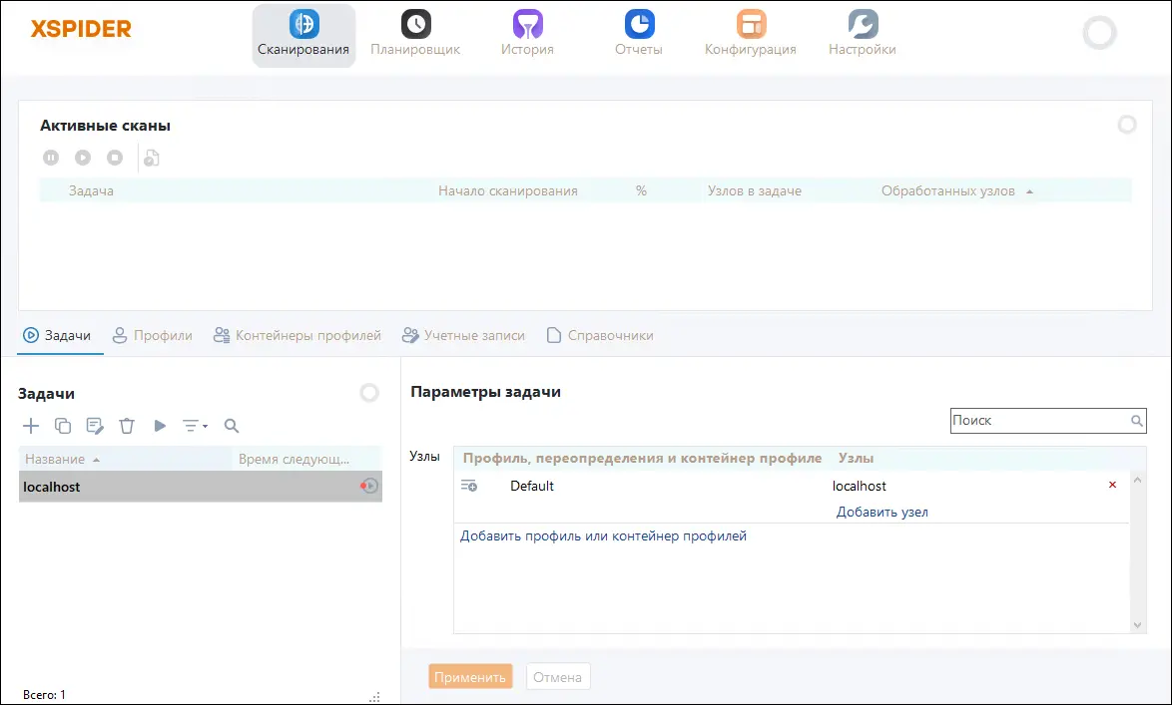Click the Поиск input field

[x=1038, y=421]
